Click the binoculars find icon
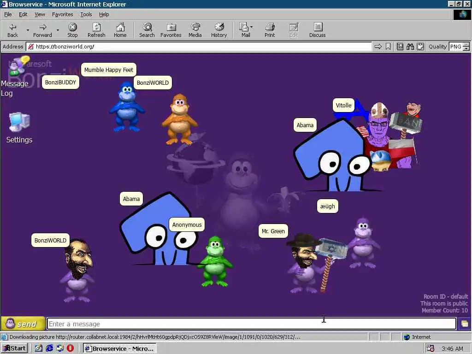The width and height of the screenshot is (472, 354). pyautogui.click(x=410, y=47)
